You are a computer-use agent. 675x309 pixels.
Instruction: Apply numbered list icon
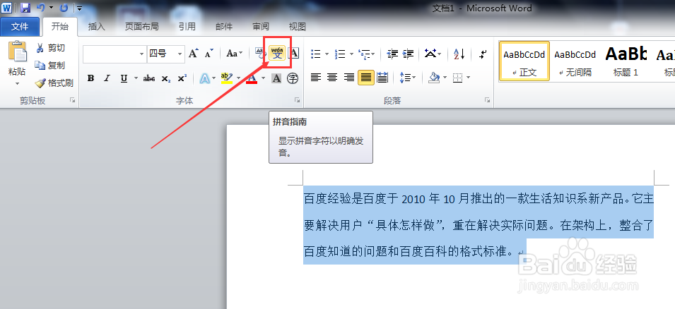coord(340,54)
